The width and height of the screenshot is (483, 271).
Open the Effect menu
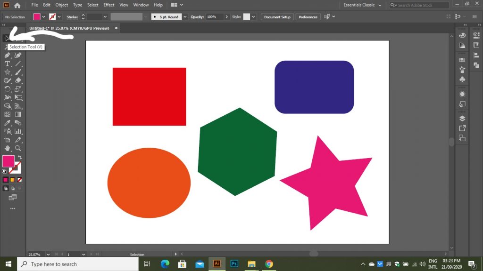point(109,5)
